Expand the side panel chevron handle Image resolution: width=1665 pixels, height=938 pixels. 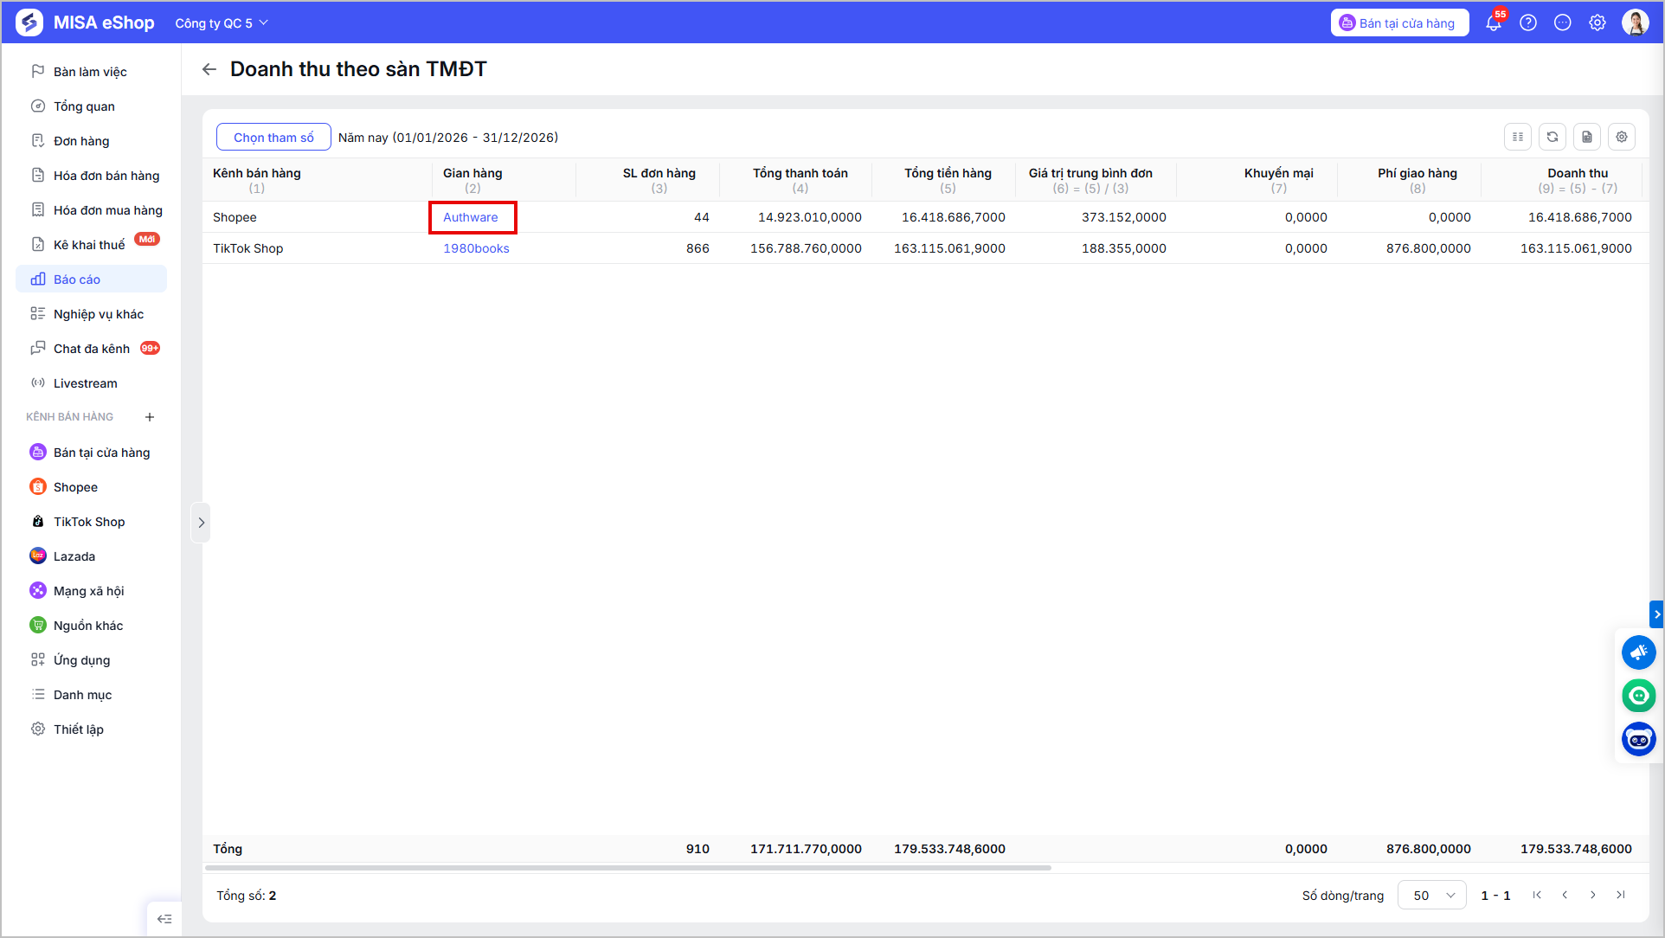[201, 523]
